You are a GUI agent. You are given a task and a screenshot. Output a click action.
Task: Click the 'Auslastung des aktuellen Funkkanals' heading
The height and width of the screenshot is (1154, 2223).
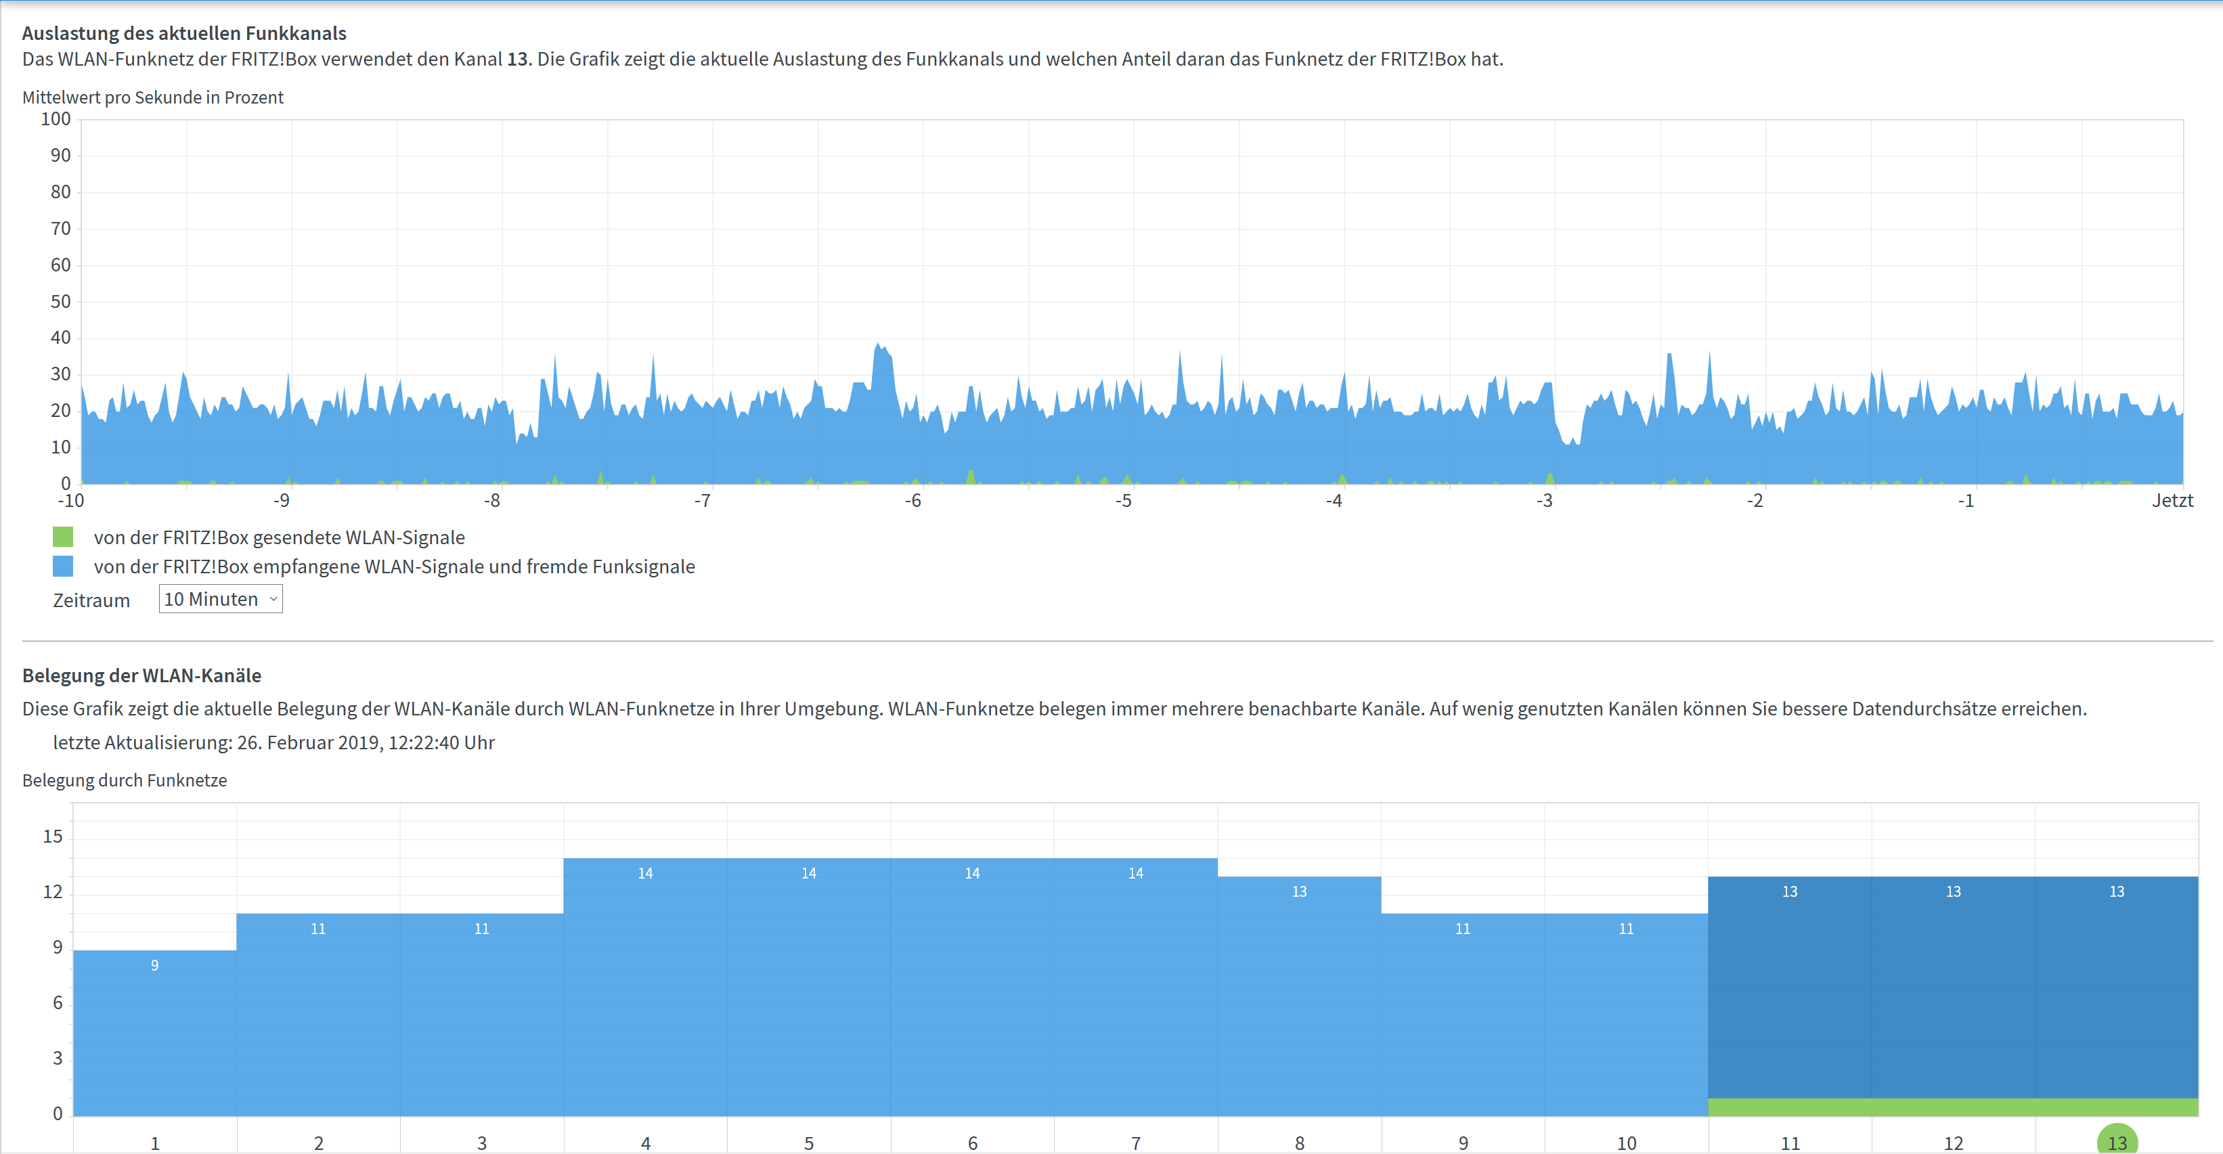pos(184,32)
